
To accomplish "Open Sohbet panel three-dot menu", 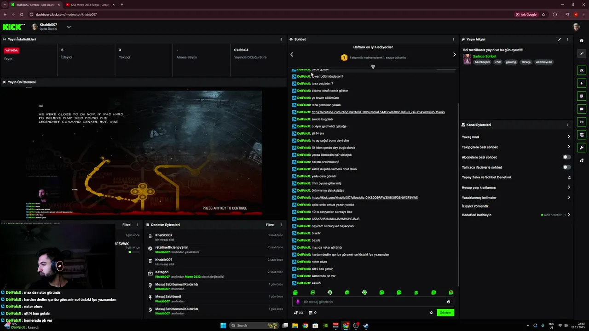I will [453, 40].
